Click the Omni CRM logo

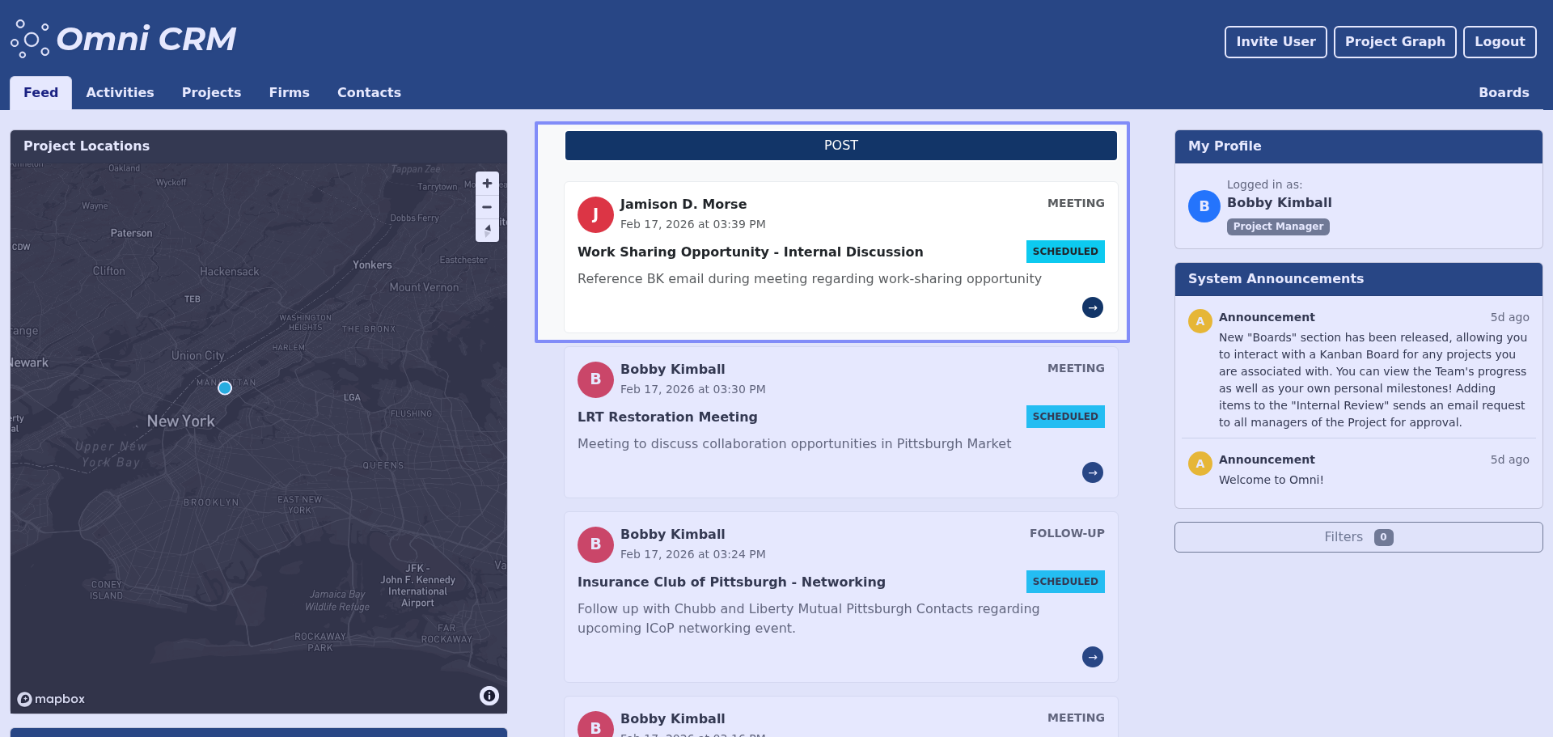(x=124, y=39)
